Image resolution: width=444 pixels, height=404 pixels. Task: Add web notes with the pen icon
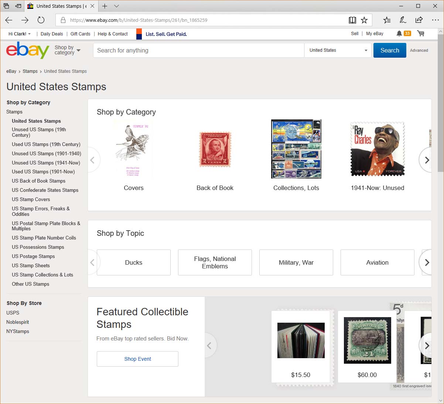403,20
